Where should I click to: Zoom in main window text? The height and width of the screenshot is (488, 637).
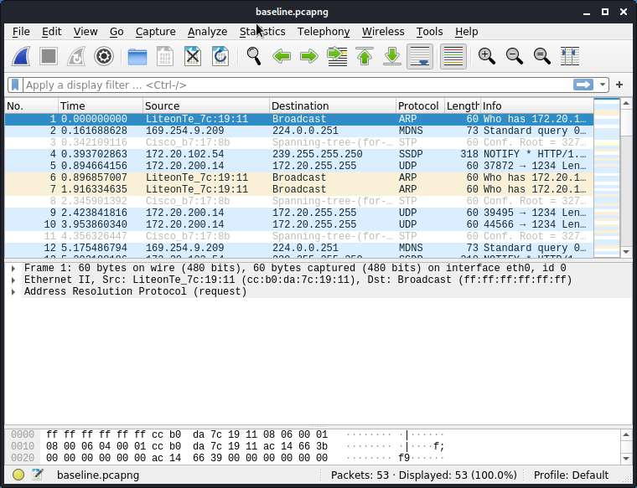[x=487, y=56]
